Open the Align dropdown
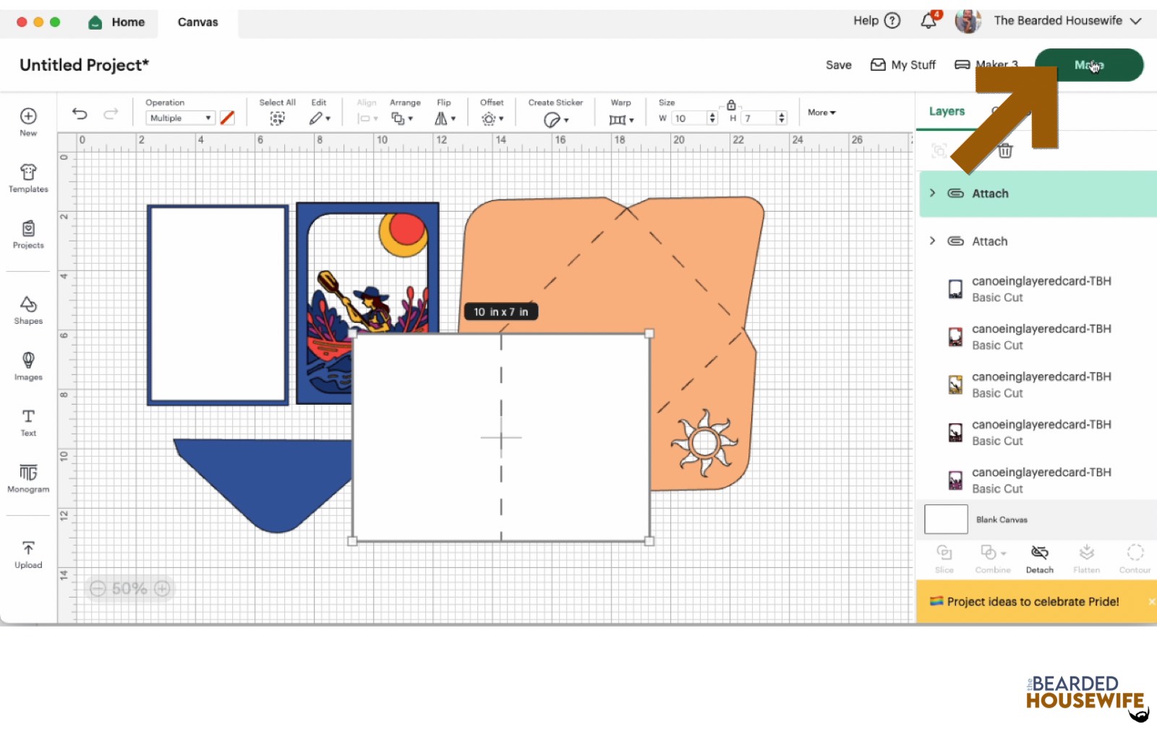1157x735 pixels. 367,119
